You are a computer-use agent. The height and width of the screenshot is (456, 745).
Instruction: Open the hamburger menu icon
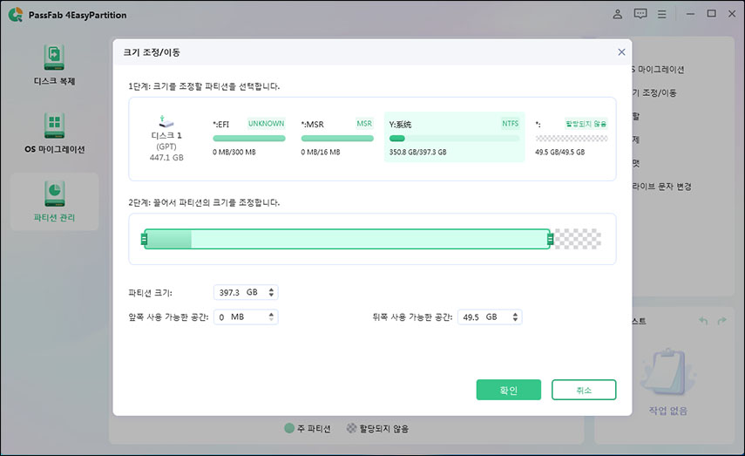pyautogui.click(x=662, y=14)
